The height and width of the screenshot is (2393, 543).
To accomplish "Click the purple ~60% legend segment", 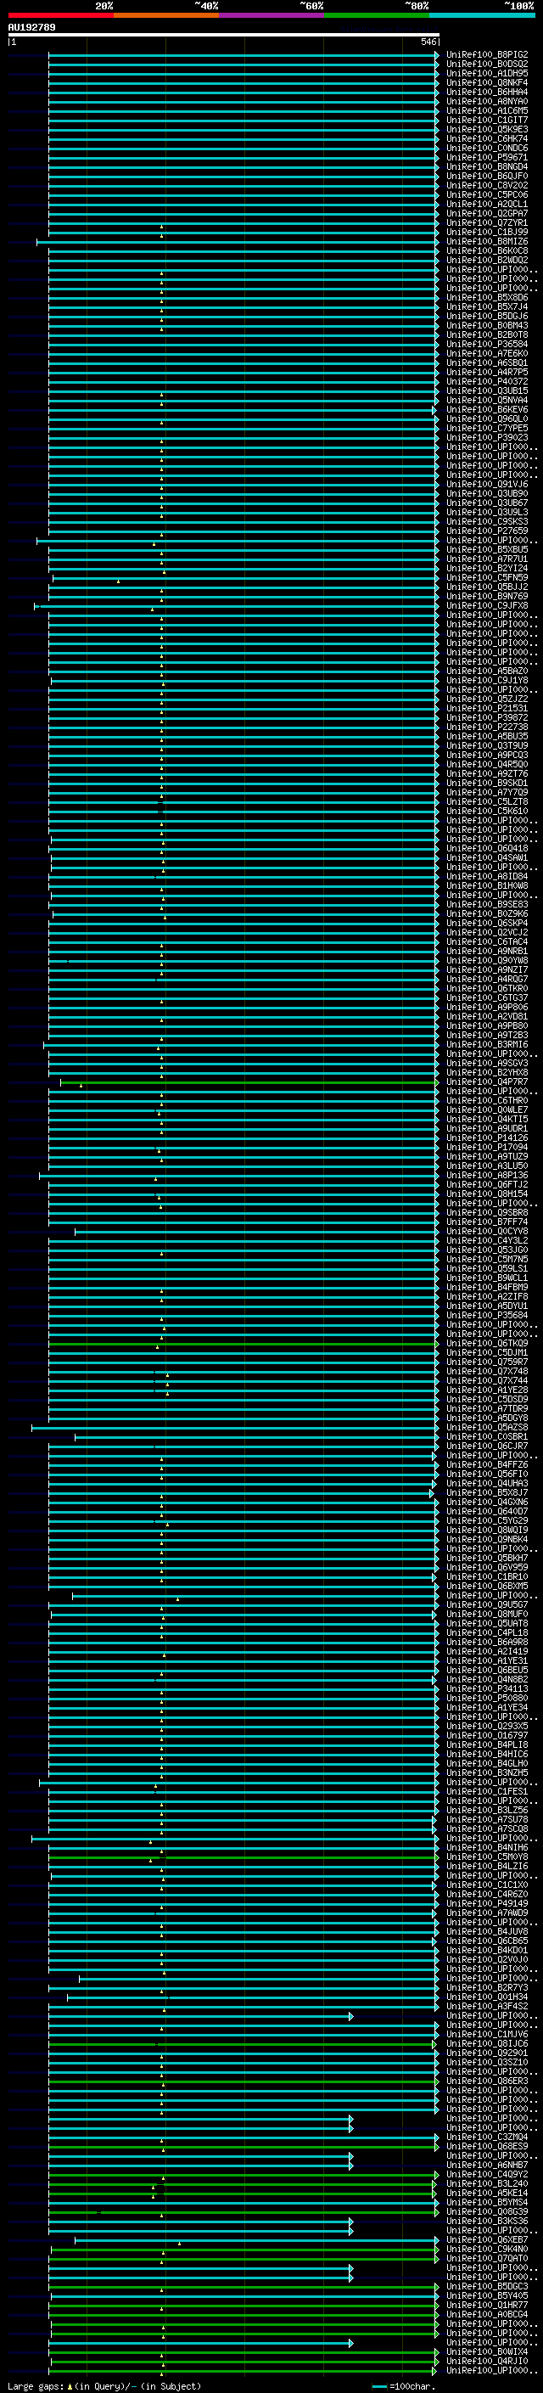I will click(271, 15).
